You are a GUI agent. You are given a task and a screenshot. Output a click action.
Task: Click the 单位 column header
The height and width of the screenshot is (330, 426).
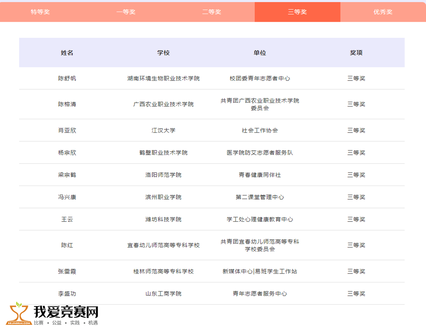point(260,53)
